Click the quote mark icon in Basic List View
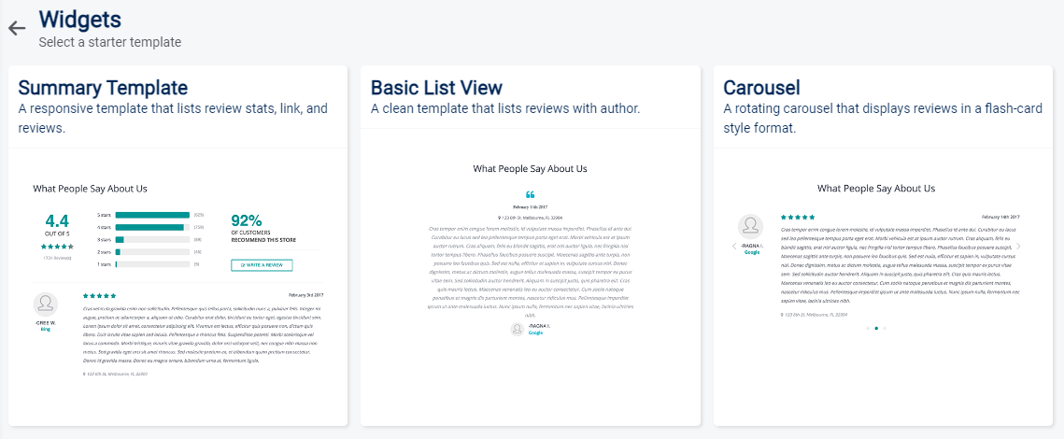Viewport: 1064px width, 439px height. (531, 194)
